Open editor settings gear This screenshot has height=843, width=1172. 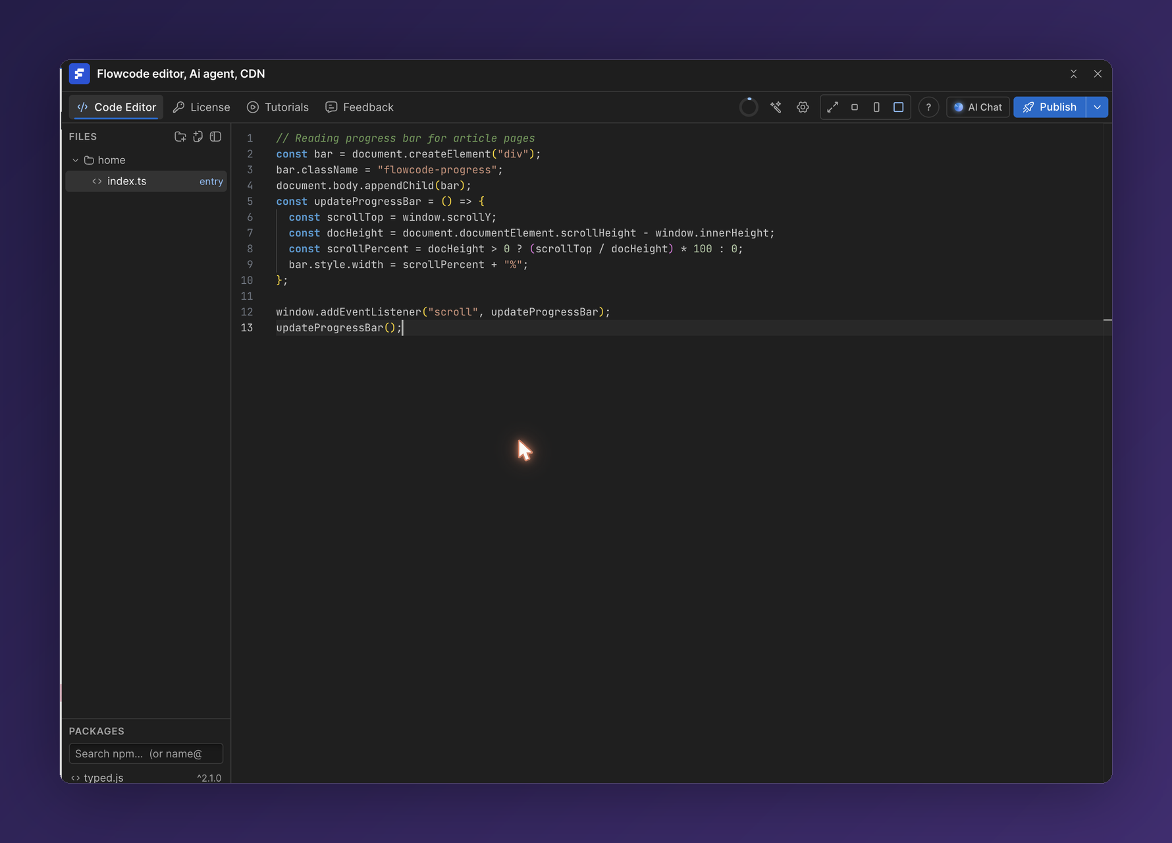point(803,107)
